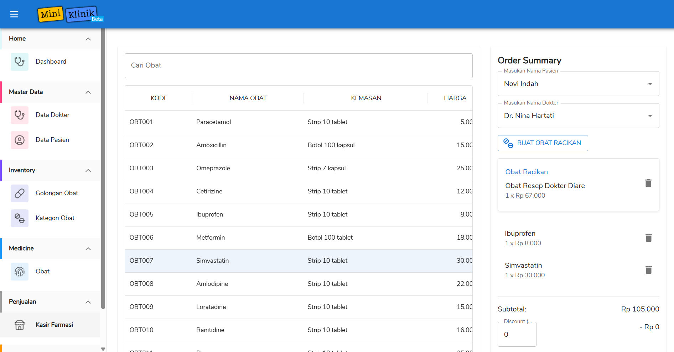Open the hamburger navigation menu
Viewport: 674px width, 352px height.
click(14, 14)
